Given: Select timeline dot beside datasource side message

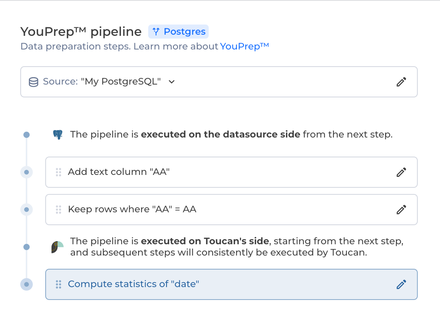Looking at the screenshot, I should pyautogui.click(x=27, y=135).
